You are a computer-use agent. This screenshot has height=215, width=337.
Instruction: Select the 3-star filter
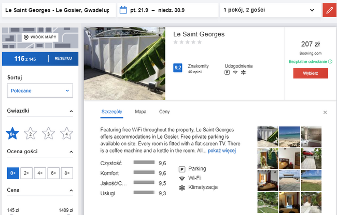[x=48, y=133]
